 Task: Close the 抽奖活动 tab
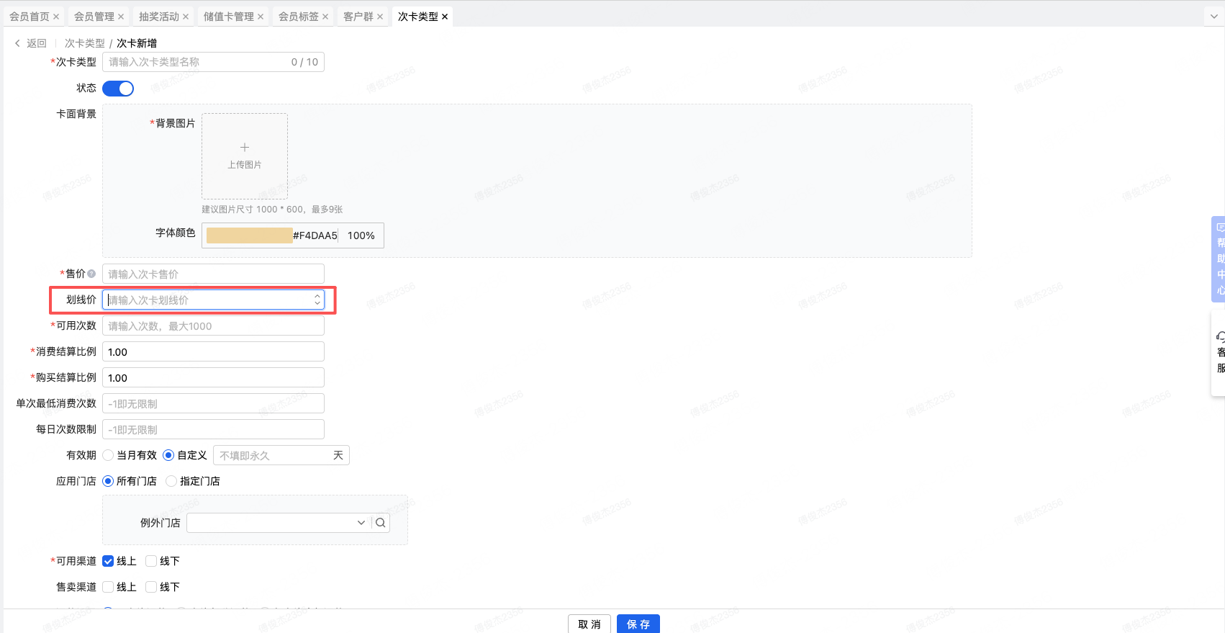coord(186,17)
